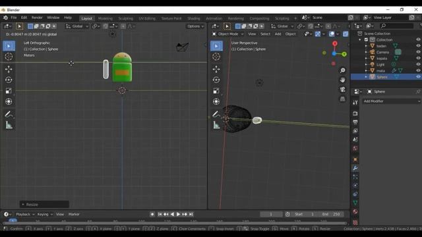Hide the Sphere object in outliner

pyautogui.click(x=418, y=77)
